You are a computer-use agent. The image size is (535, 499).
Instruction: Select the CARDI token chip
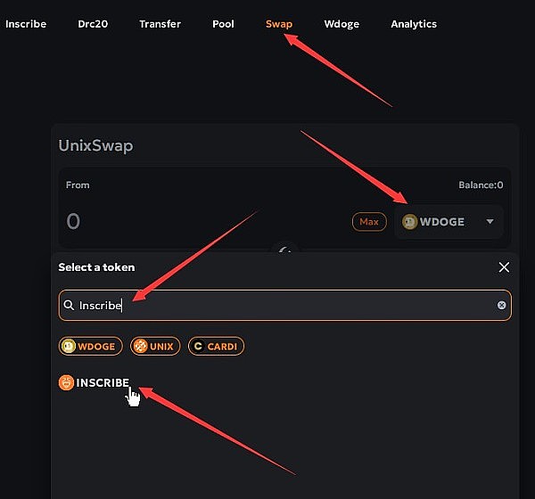pyautogui.click(x=216, y=346)
